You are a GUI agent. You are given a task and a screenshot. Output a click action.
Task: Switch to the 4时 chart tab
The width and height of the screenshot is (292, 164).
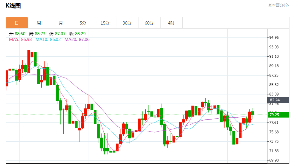171,23
